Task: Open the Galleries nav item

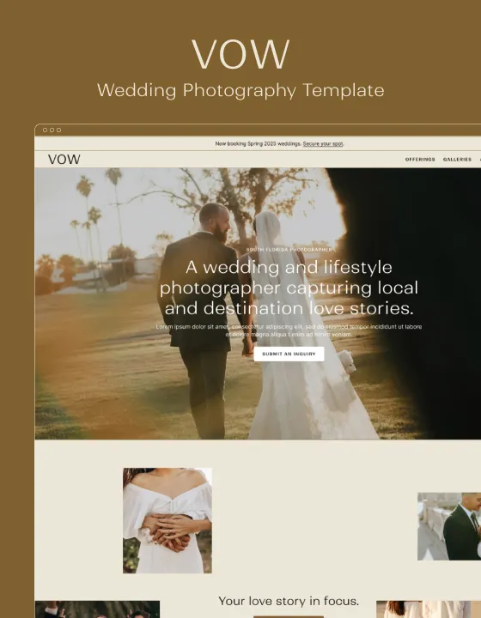Action: (x=457, y=160)
